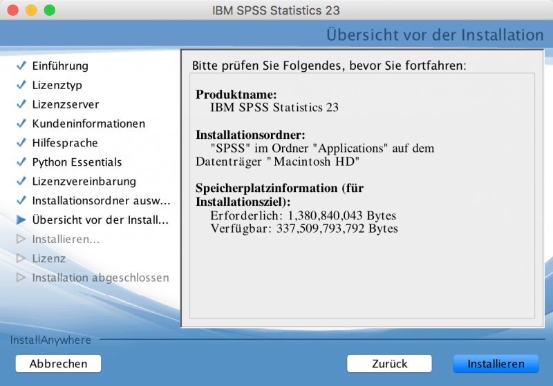This screenshot has width=553, height=386.
Task: Click the outline arrow beside Lizenz
Action: pos(21,258)
